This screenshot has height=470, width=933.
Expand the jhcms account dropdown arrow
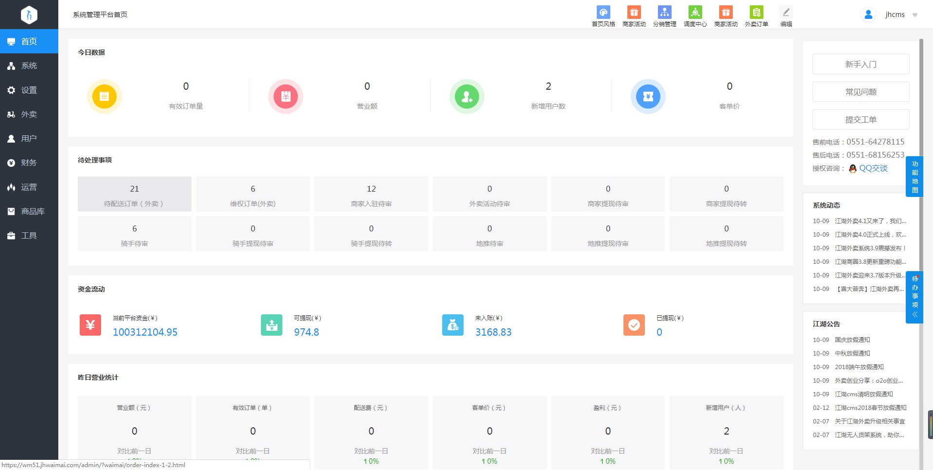(915, 15)
